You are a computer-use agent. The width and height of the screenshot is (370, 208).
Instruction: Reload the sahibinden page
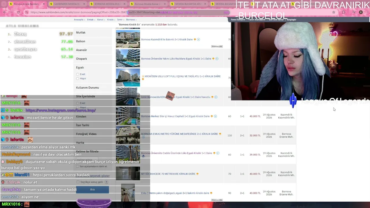tap(18, 12)
